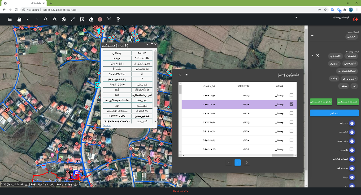Close the مشترکین table dialog
The width and height of the screenshot is (361, 195).
pos(180,75)
